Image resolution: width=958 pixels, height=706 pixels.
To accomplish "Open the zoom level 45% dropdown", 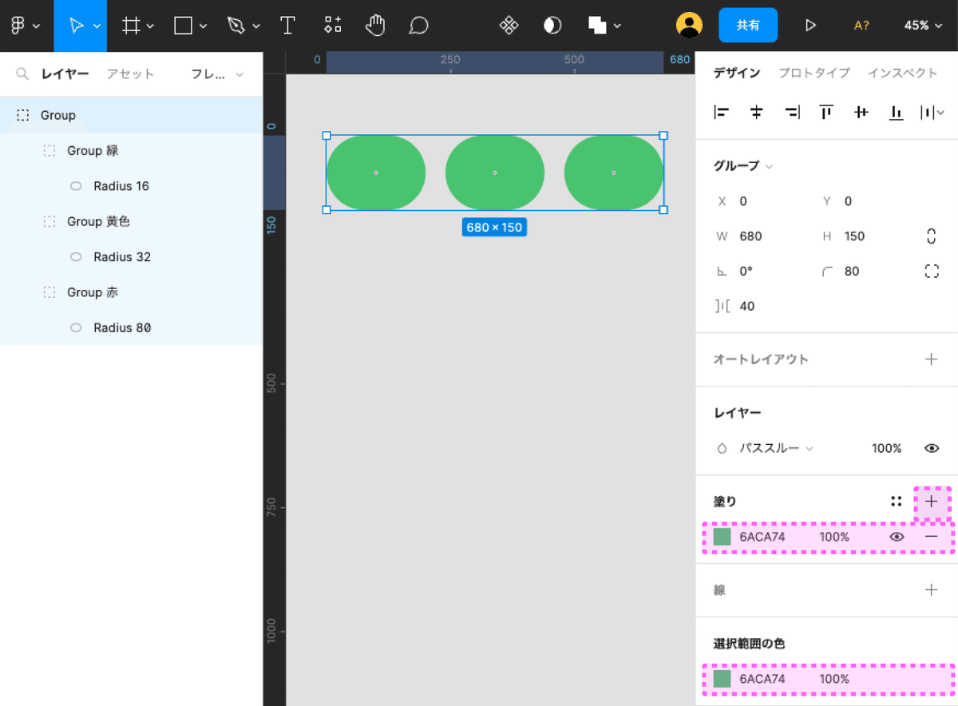I will pos(922,26).
